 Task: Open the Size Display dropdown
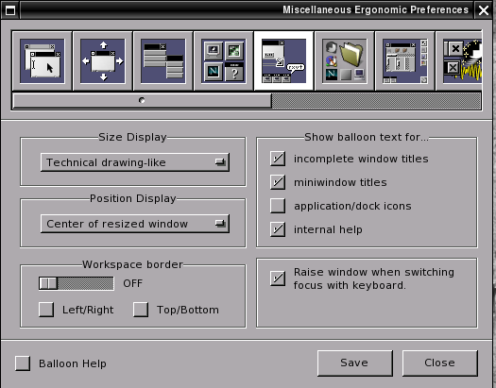(x=135, y=162)
